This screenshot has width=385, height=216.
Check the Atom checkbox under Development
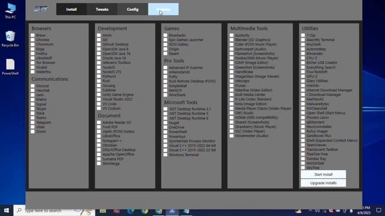coord(99,35)
